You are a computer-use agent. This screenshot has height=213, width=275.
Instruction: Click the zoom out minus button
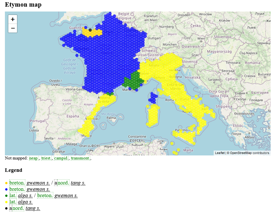13,28
